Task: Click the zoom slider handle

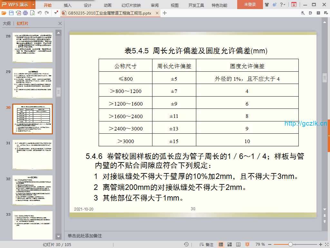Action: 290,244
